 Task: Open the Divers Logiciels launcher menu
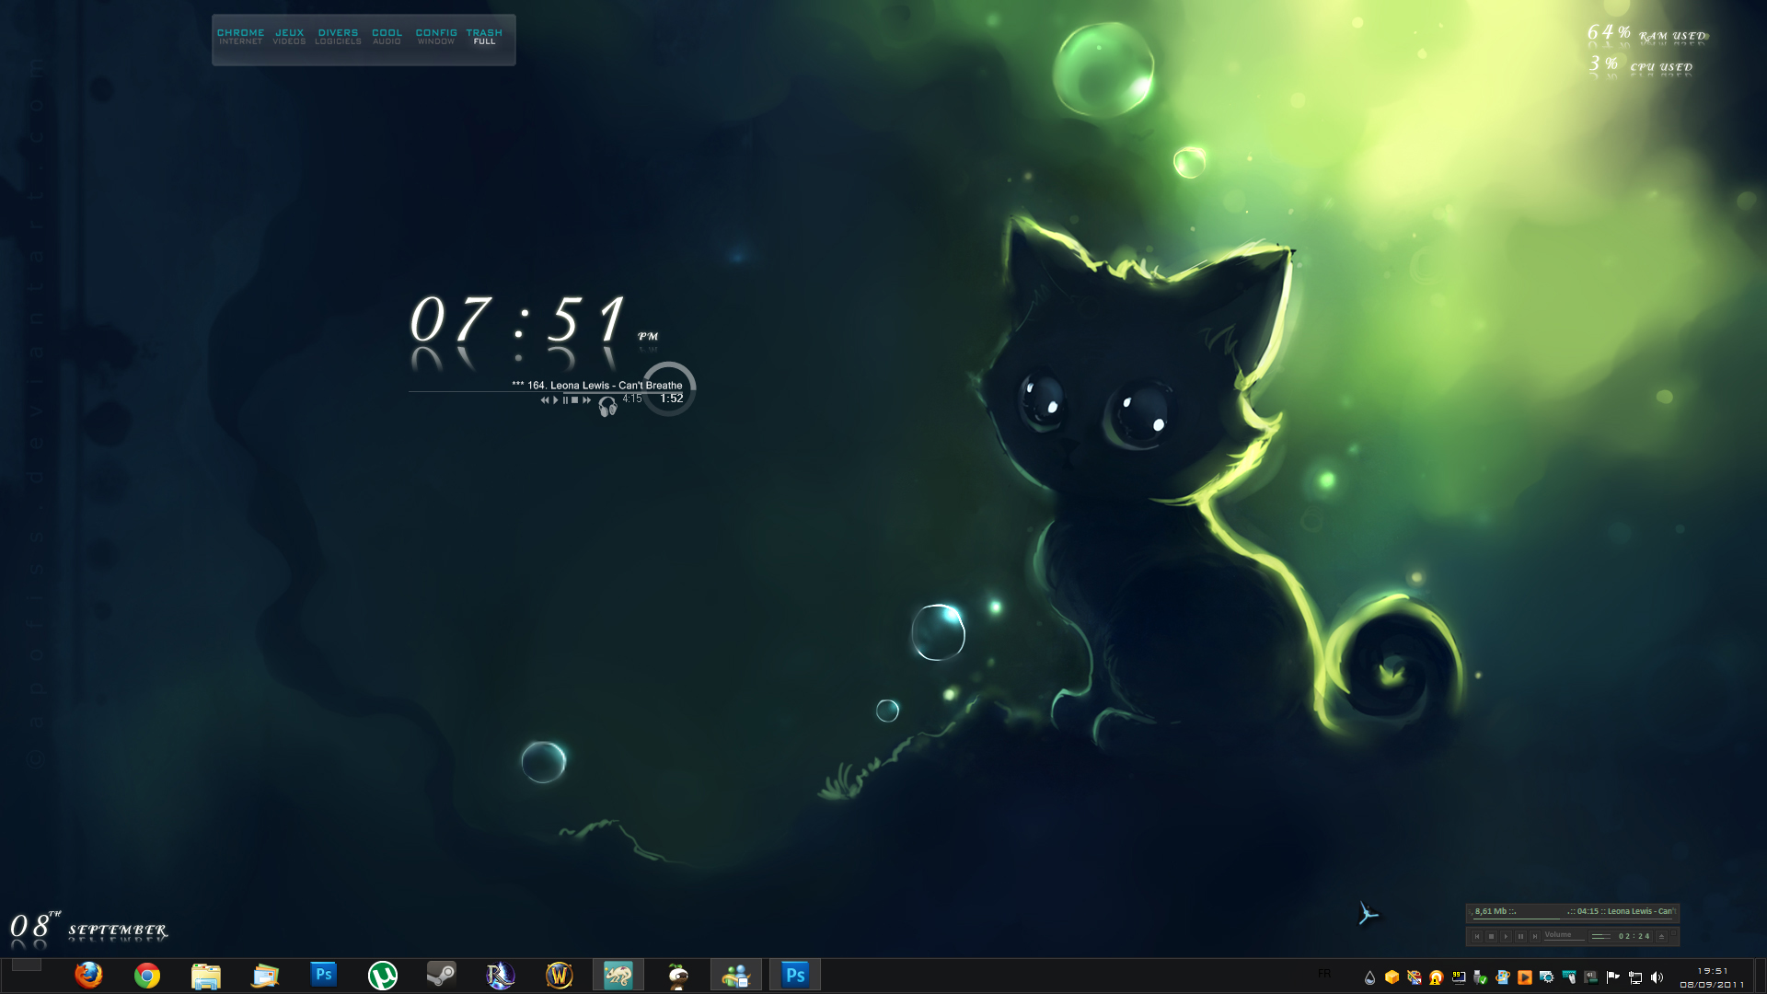coord(338,37)
